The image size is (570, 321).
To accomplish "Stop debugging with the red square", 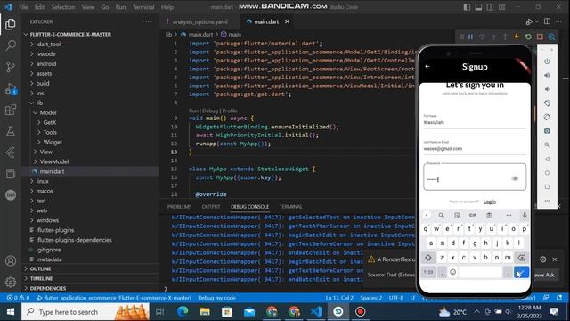I will click(540, 37).
